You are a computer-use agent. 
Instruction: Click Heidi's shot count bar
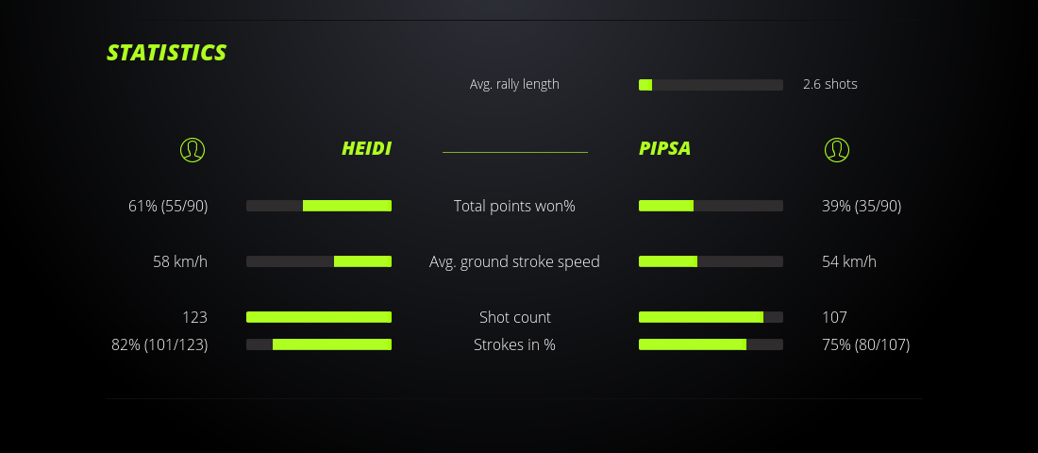(319, 317)
